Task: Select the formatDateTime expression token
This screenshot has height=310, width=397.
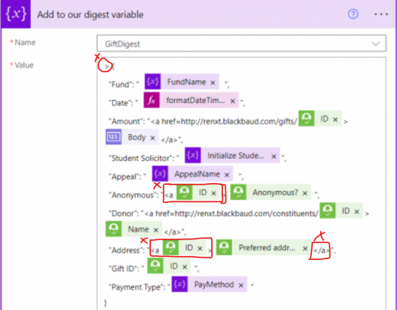Action: pos(191,100)
